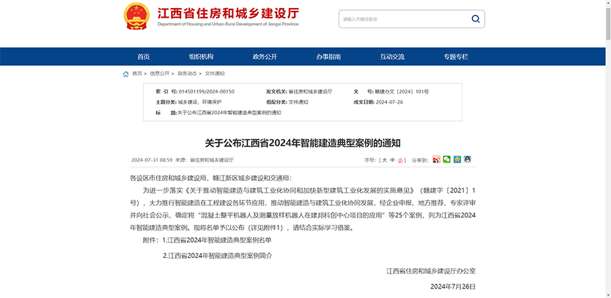Click the search magnifier icon

[x=475, y=19]
